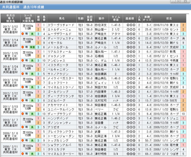Click jockey name 武豊
Image resolution: width=191 pixels, height=157 pixels.
click(x=98, y=132)
